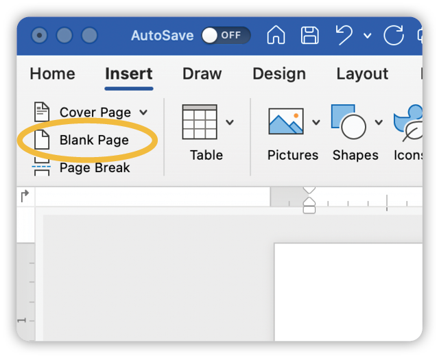Expand the Table dropdown arrow
This screenshot has width=439, height=358.
(230, 122)
